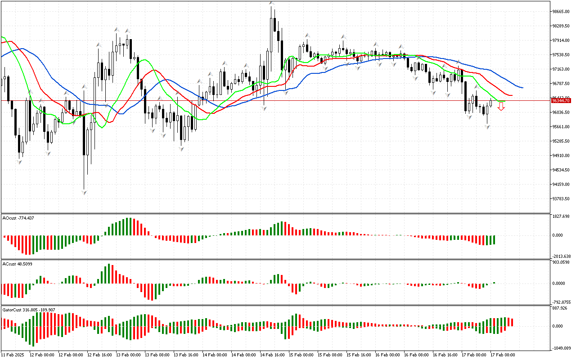Viewport: 576px width, 360px height.
Task: Select the horizontal current-price line
Action: (x=275, y=100)
